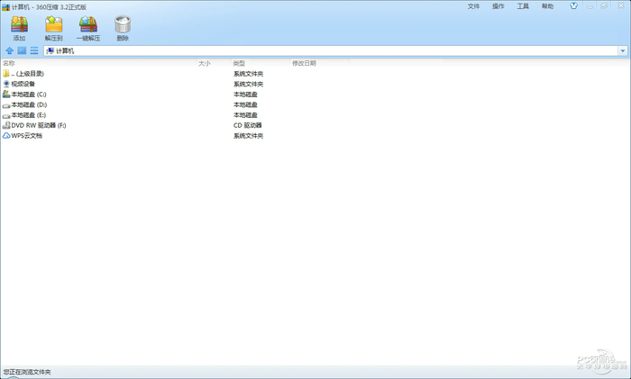Go up one level with the blue arrow
The image size is (631, 379).
tap(9, 50)
